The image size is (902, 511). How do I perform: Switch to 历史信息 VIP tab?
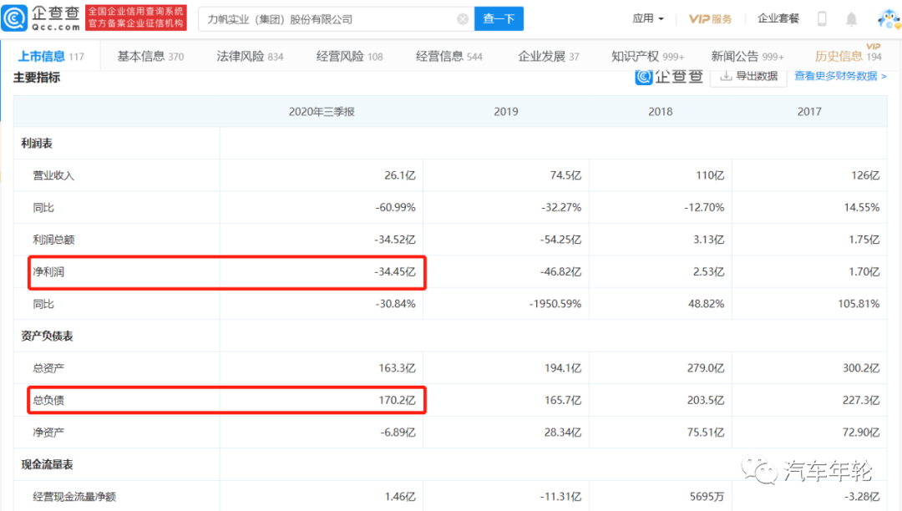(849, 55)
